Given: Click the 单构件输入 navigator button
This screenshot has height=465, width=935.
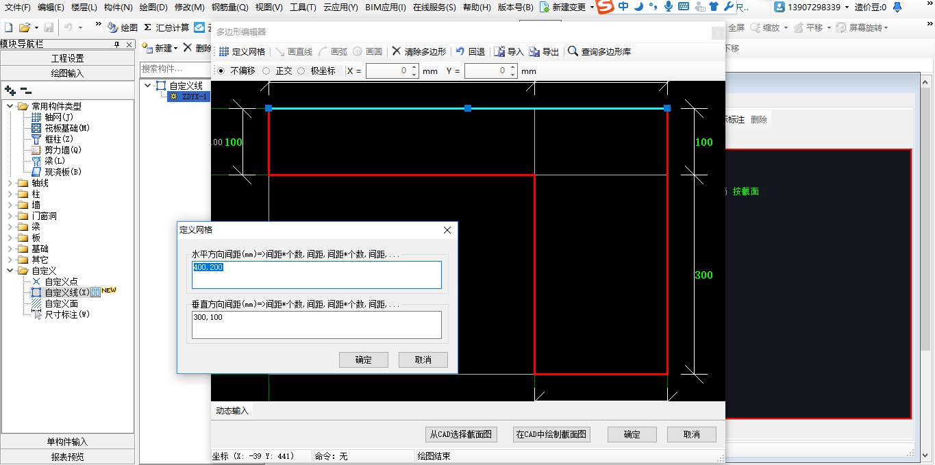Looking at the screenshot, I should tap(68, 442).
